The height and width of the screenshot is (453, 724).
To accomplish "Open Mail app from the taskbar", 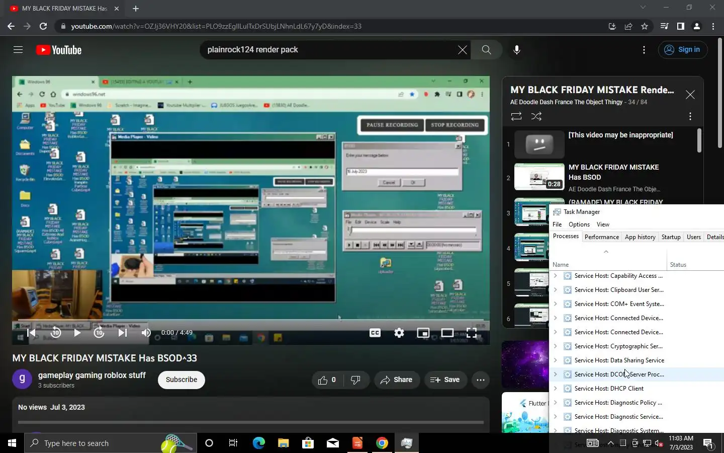I will (333, 443).
